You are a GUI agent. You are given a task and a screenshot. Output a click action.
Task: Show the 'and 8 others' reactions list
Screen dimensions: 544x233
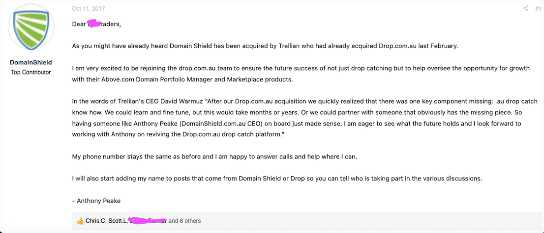coord(184,221)
